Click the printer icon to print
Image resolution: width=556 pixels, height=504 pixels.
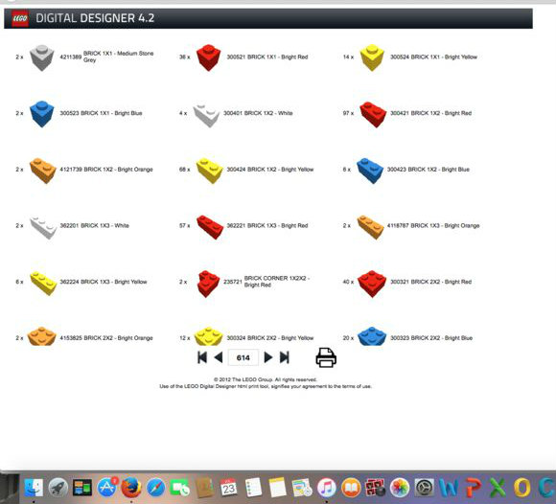point(326,357)
